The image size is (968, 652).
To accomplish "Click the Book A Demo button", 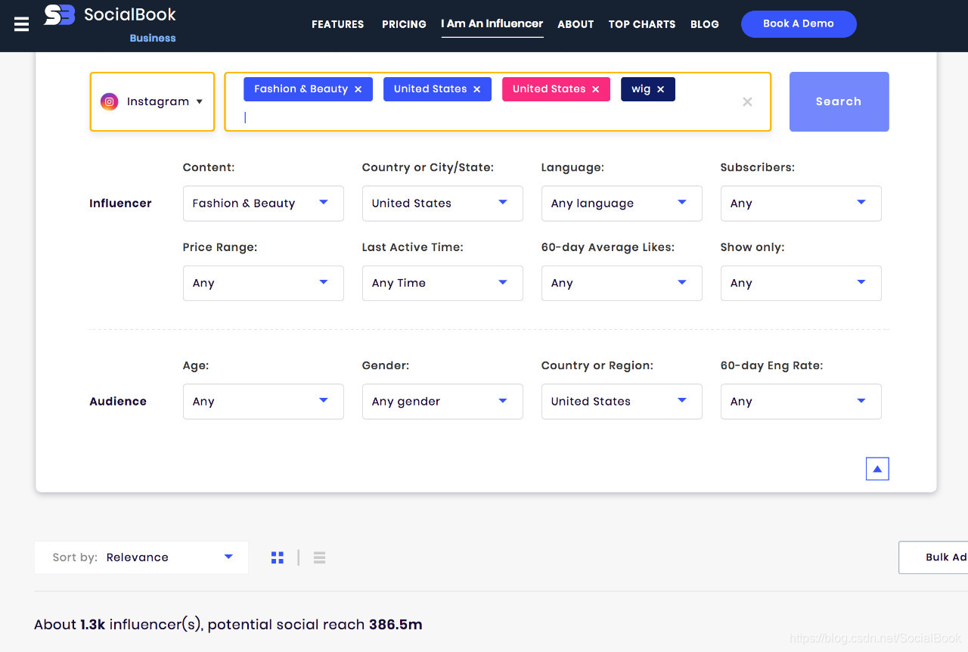I will [799, 24].
